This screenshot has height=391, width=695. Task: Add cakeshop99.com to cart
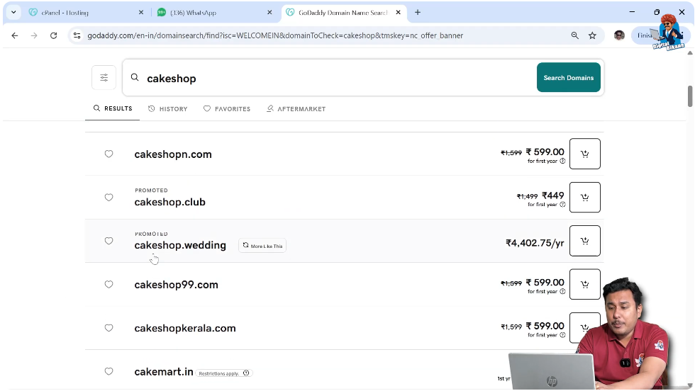(584, 284)
